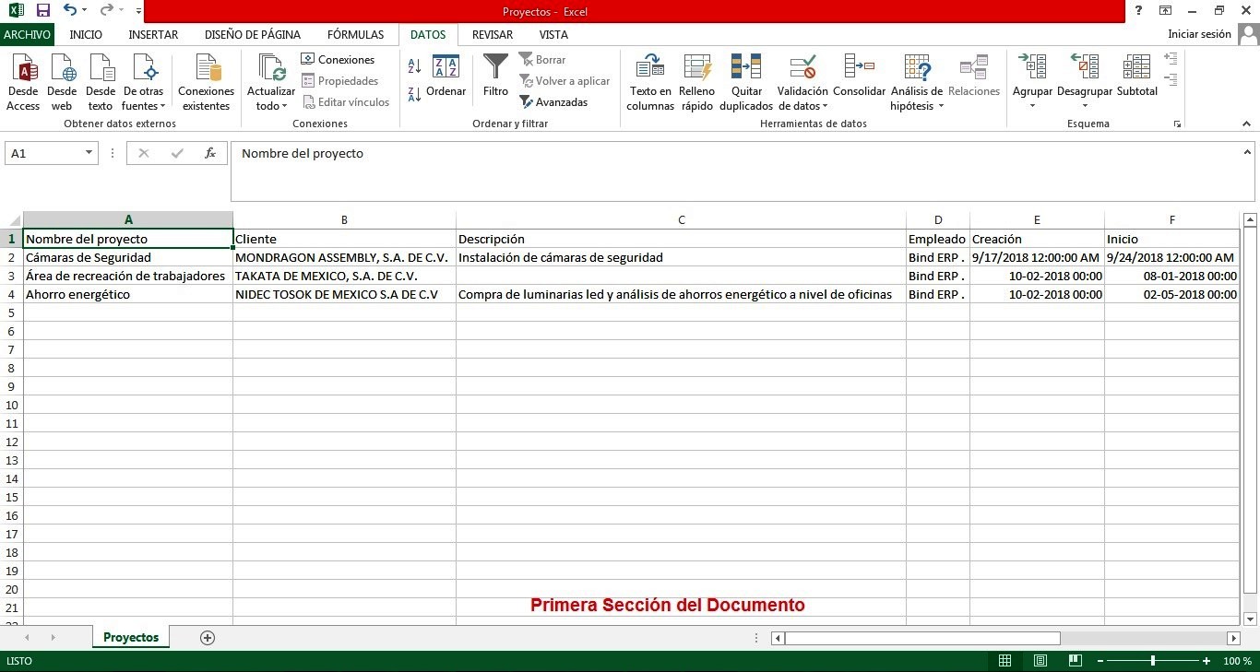Open the Ordenar sort dialog
1260x672 pixels.
[446, 76]
